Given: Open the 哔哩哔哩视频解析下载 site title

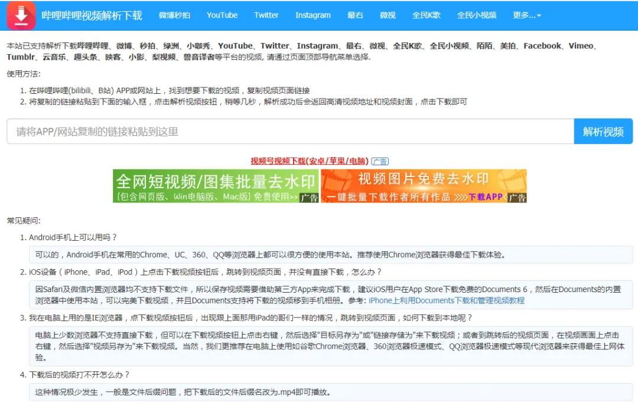Looking at the screenshot, I should (92, 15).
